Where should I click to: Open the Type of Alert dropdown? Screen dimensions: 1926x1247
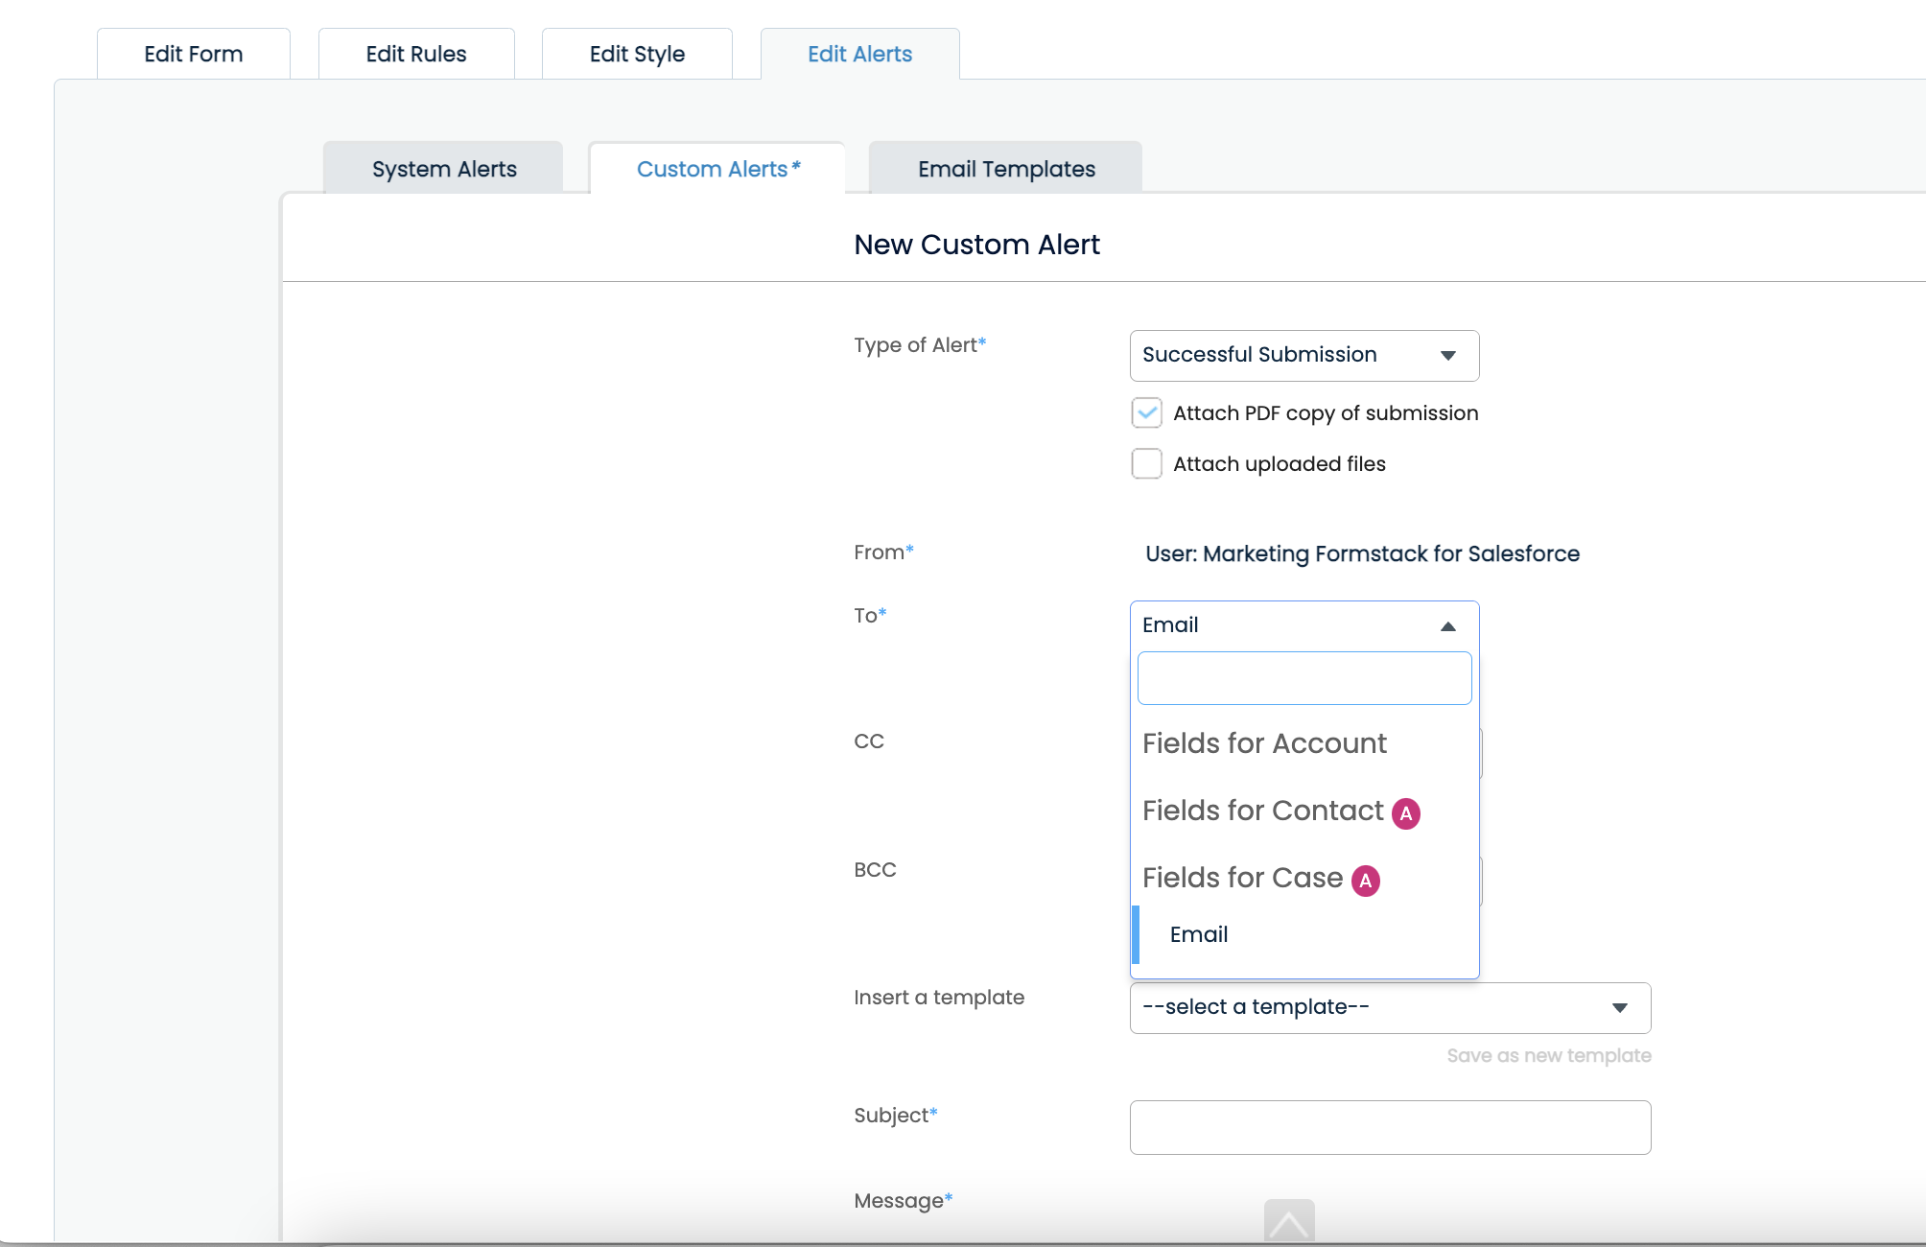pyautogui.click(x=1304, y=356)
